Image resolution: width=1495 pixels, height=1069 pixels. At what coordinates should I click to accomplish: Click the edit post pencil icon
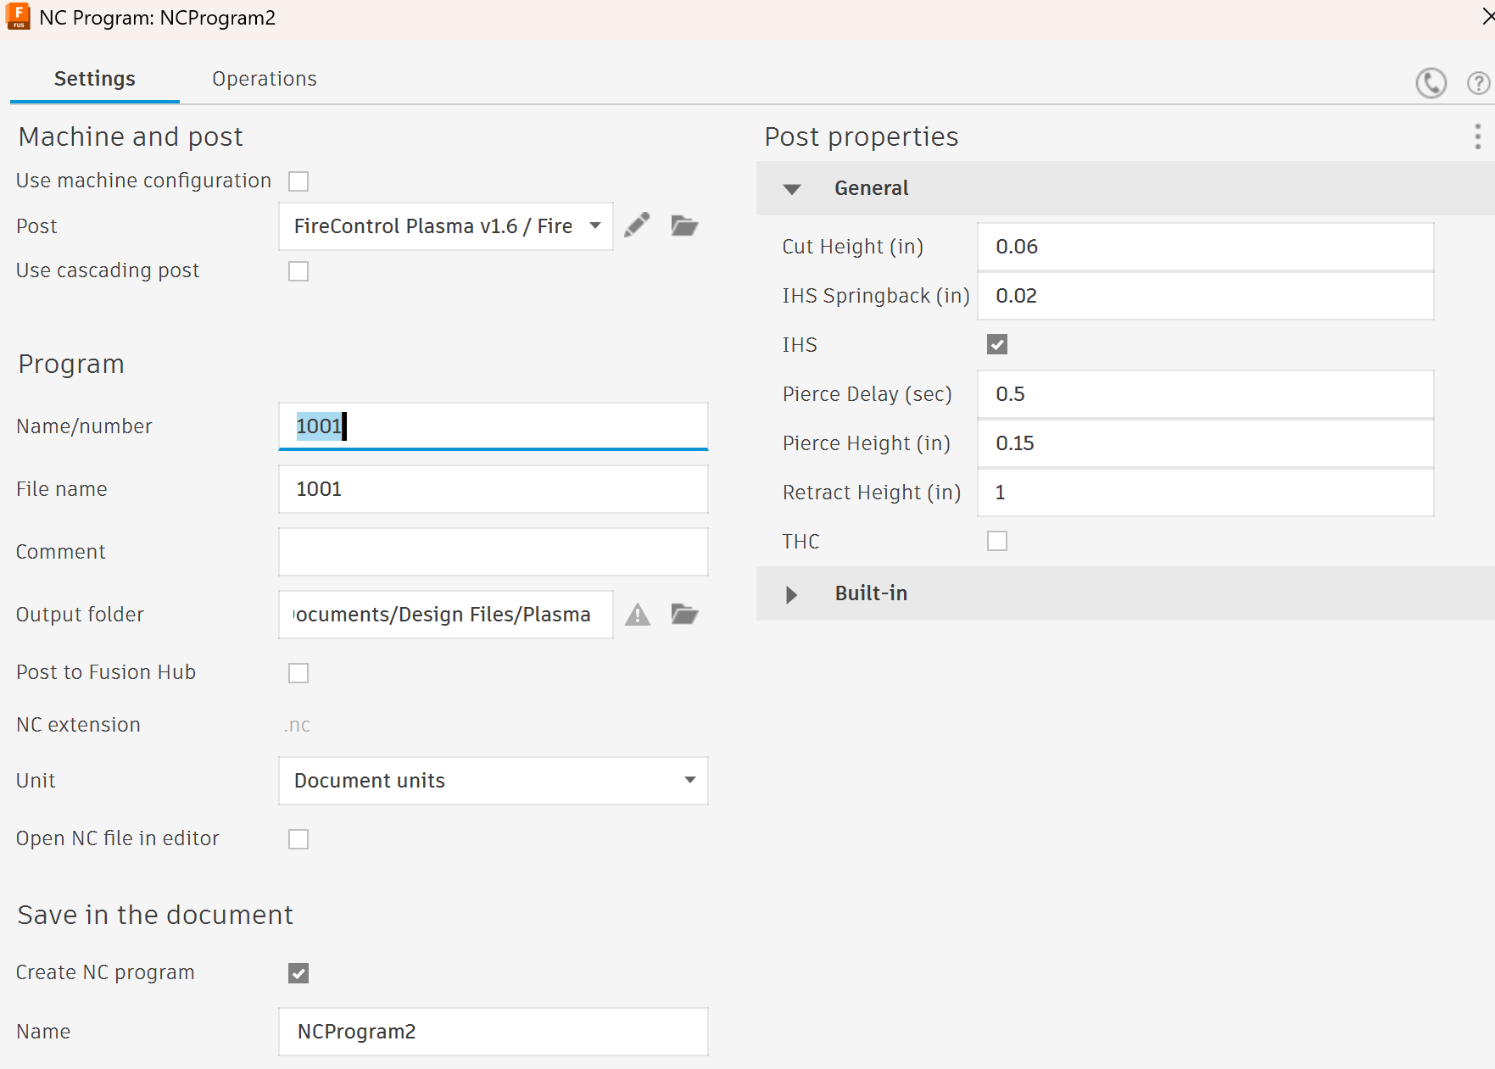(x=637, y=225)
